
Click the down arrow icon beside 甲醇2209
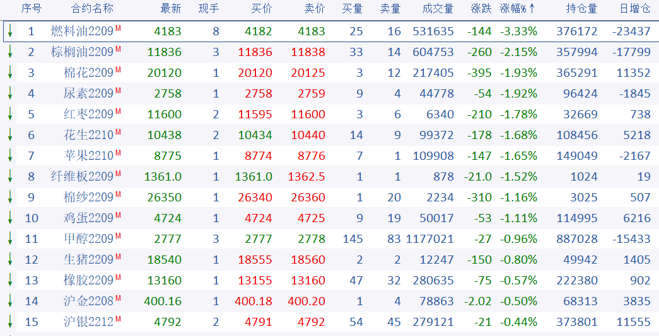click(10, 238)
